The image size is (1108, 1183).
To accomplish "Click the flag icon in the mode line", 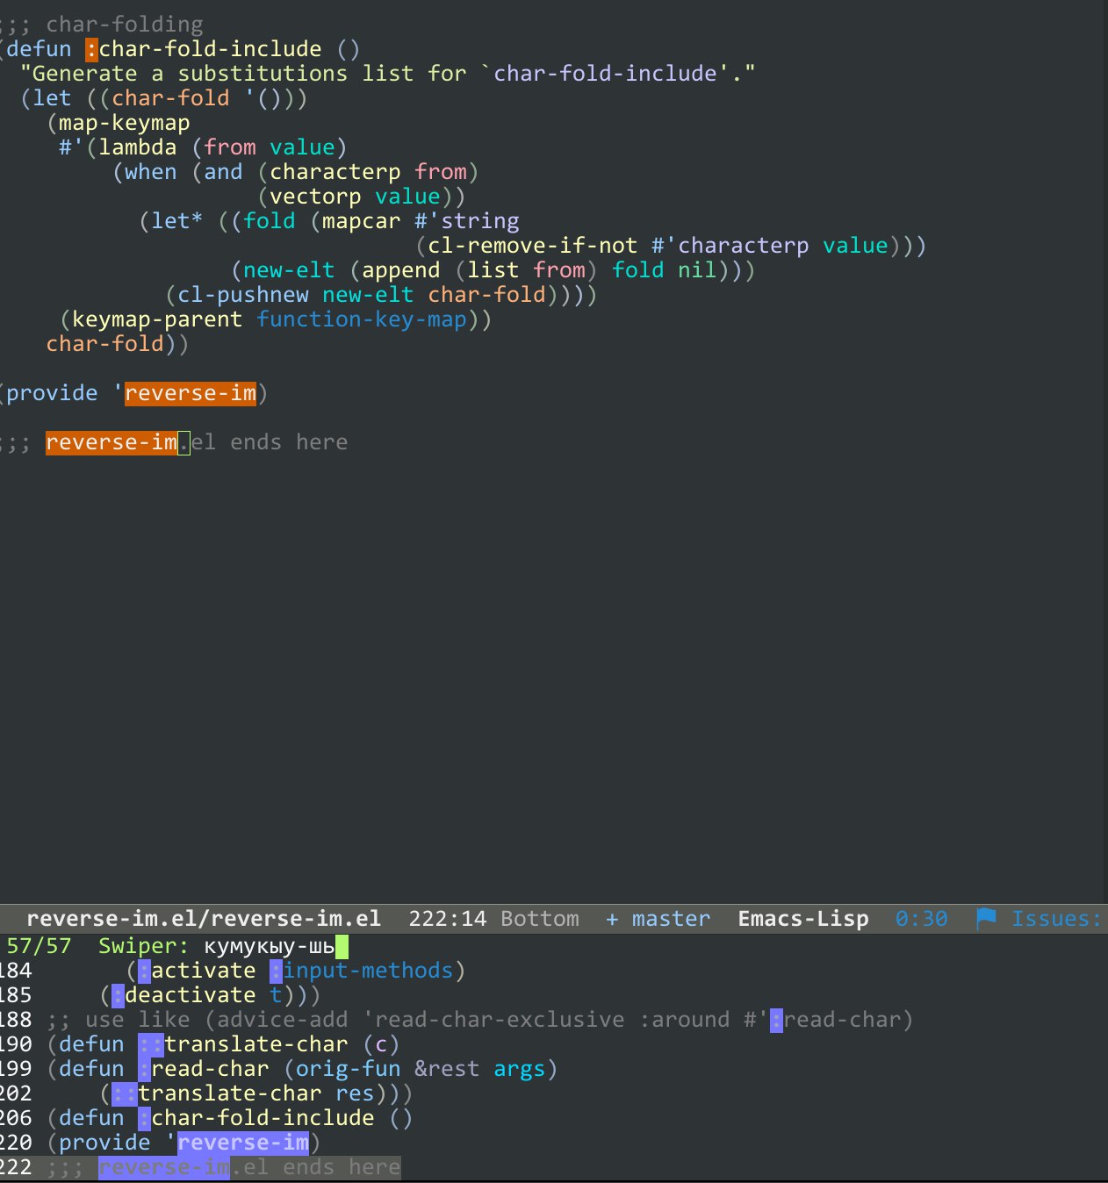I will (x=986, y=919).
